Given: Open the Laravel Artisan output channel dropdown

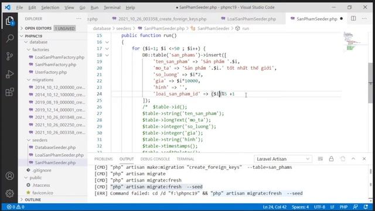Looking at the screenshot, I should [283, 159].
